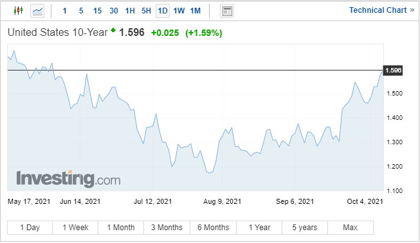Click the Aug 9, 2021 axis label

pos(222,201)
